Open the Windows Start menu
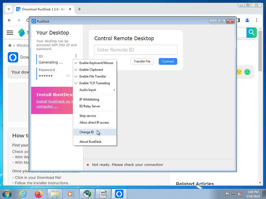 coord(7,194)
